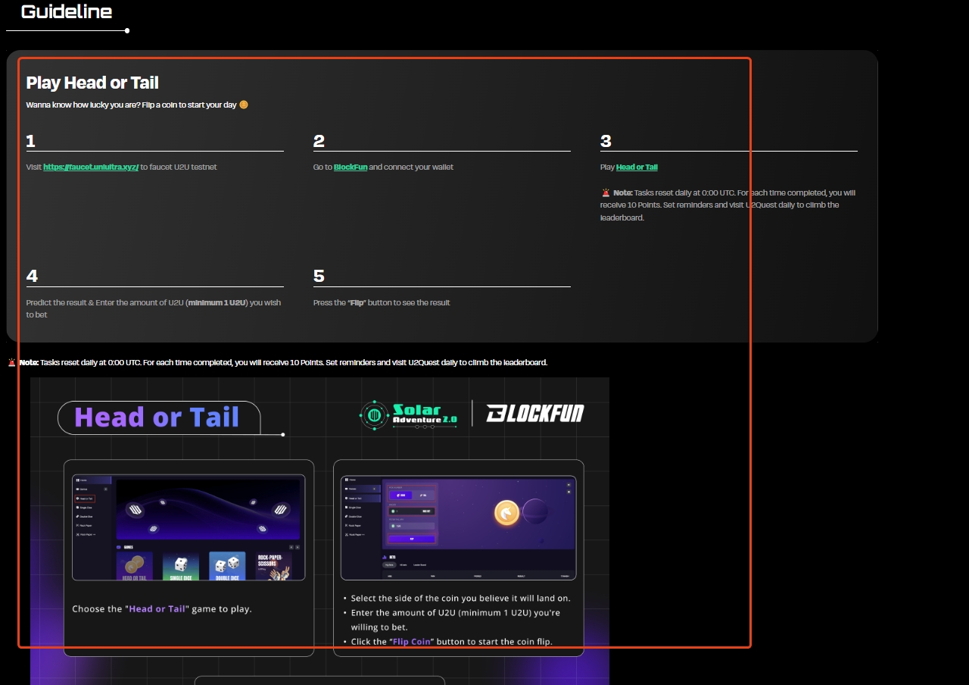The width and height of the screenshot is (969, 685).
Task: Click the purple planet beside the gold coin
Action: [535, 512]
